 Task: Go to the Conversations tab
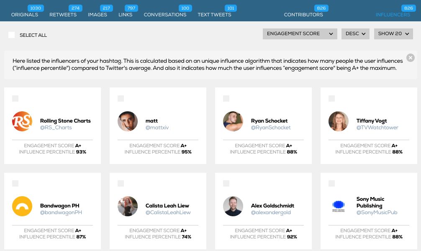coord(165,15)
